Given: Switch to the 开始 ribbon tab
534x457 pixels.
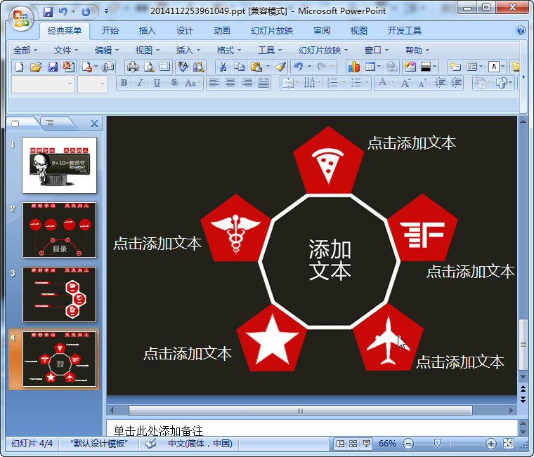Looking at the screenshot, I should pyautogui.click(x=110, y=31).
